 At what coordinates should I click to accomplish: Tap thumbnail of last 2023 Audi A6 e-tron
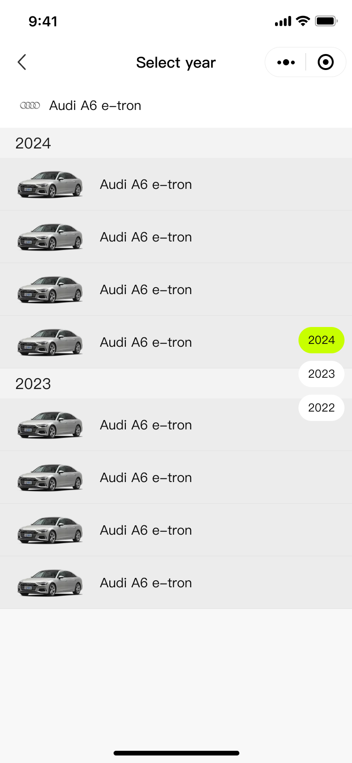click(x=50, y=583)
